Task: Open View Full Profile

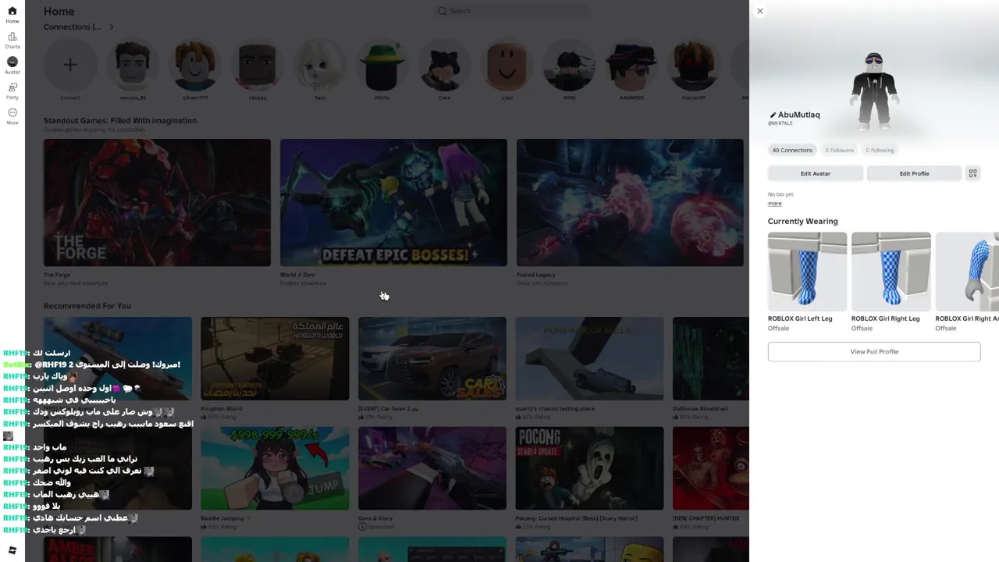Action: click(x=874, y=351)
